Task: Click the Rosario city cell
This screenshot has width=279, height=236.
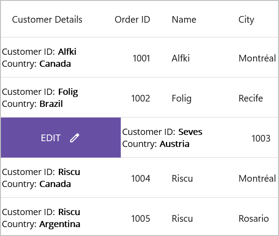Action: coord(254,219)
